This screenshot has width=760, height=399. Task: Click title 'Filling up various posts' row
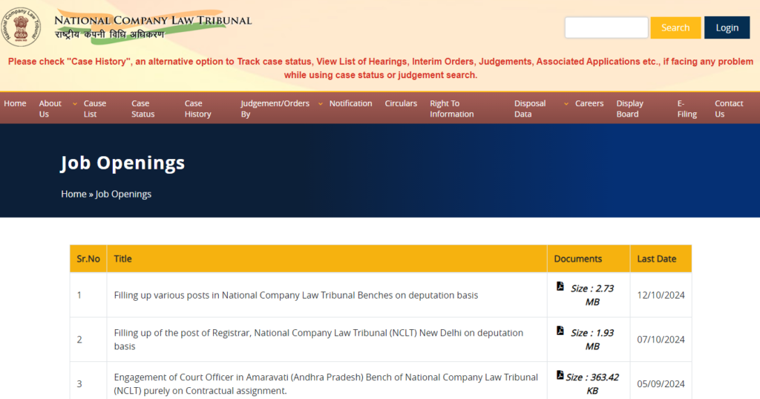(295, 295)
